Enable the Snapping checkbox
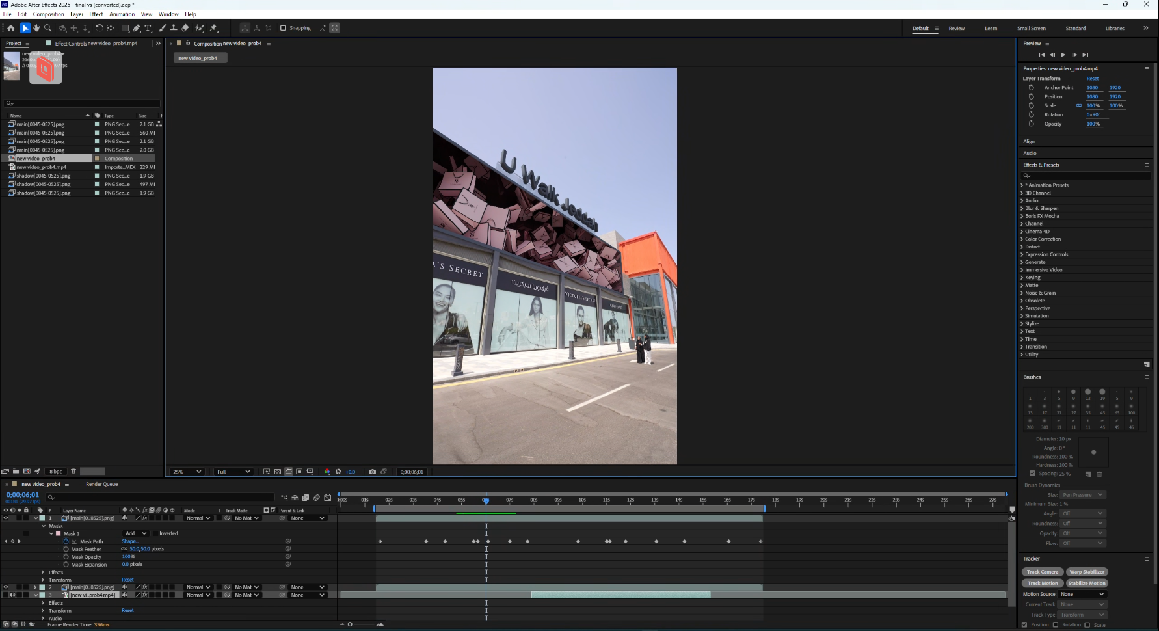 point(283,28)
